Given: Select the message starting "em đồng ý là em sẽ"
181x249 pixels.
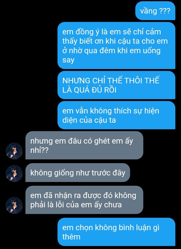Looking at the screenshot, I should click(116, 46).
